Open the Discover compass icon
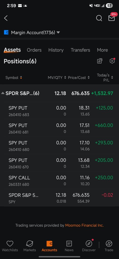 [x=89, y=246]
